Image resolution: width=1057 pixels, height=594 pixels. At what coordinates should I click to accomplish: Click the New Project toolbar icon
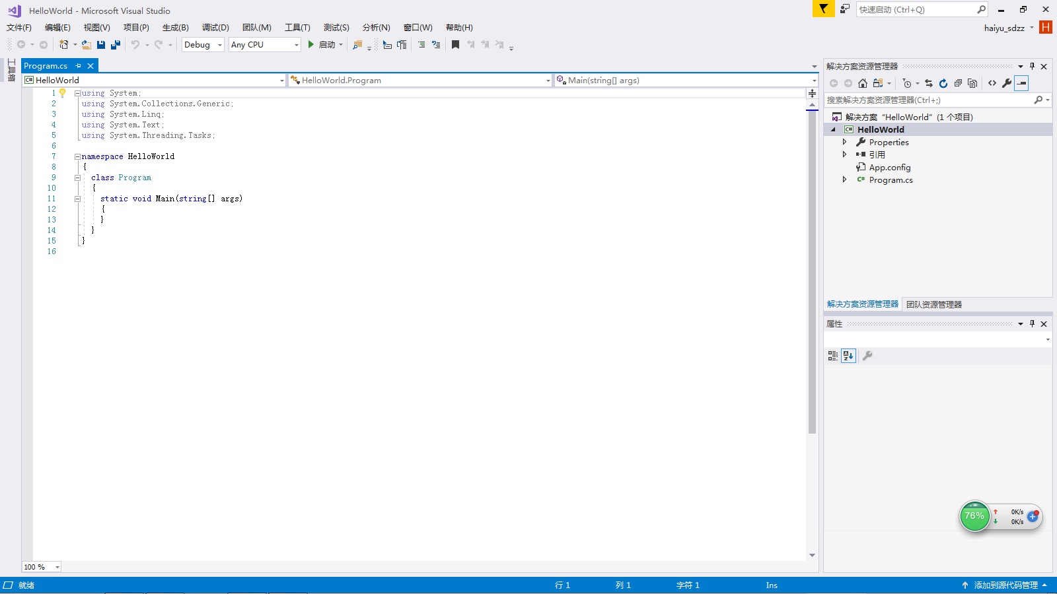pos(63,45)
